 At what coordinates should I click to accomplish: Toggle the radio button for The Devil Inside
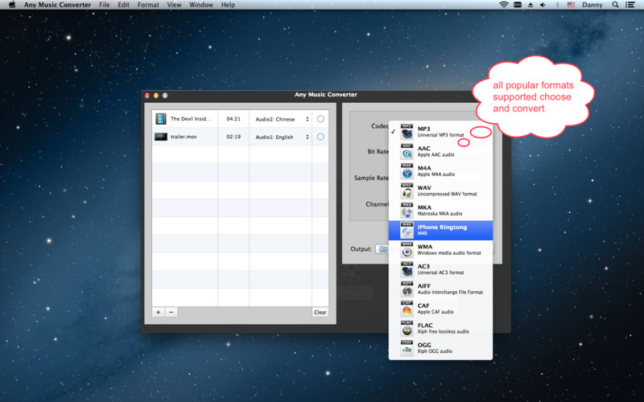click(x=320, y=119)
